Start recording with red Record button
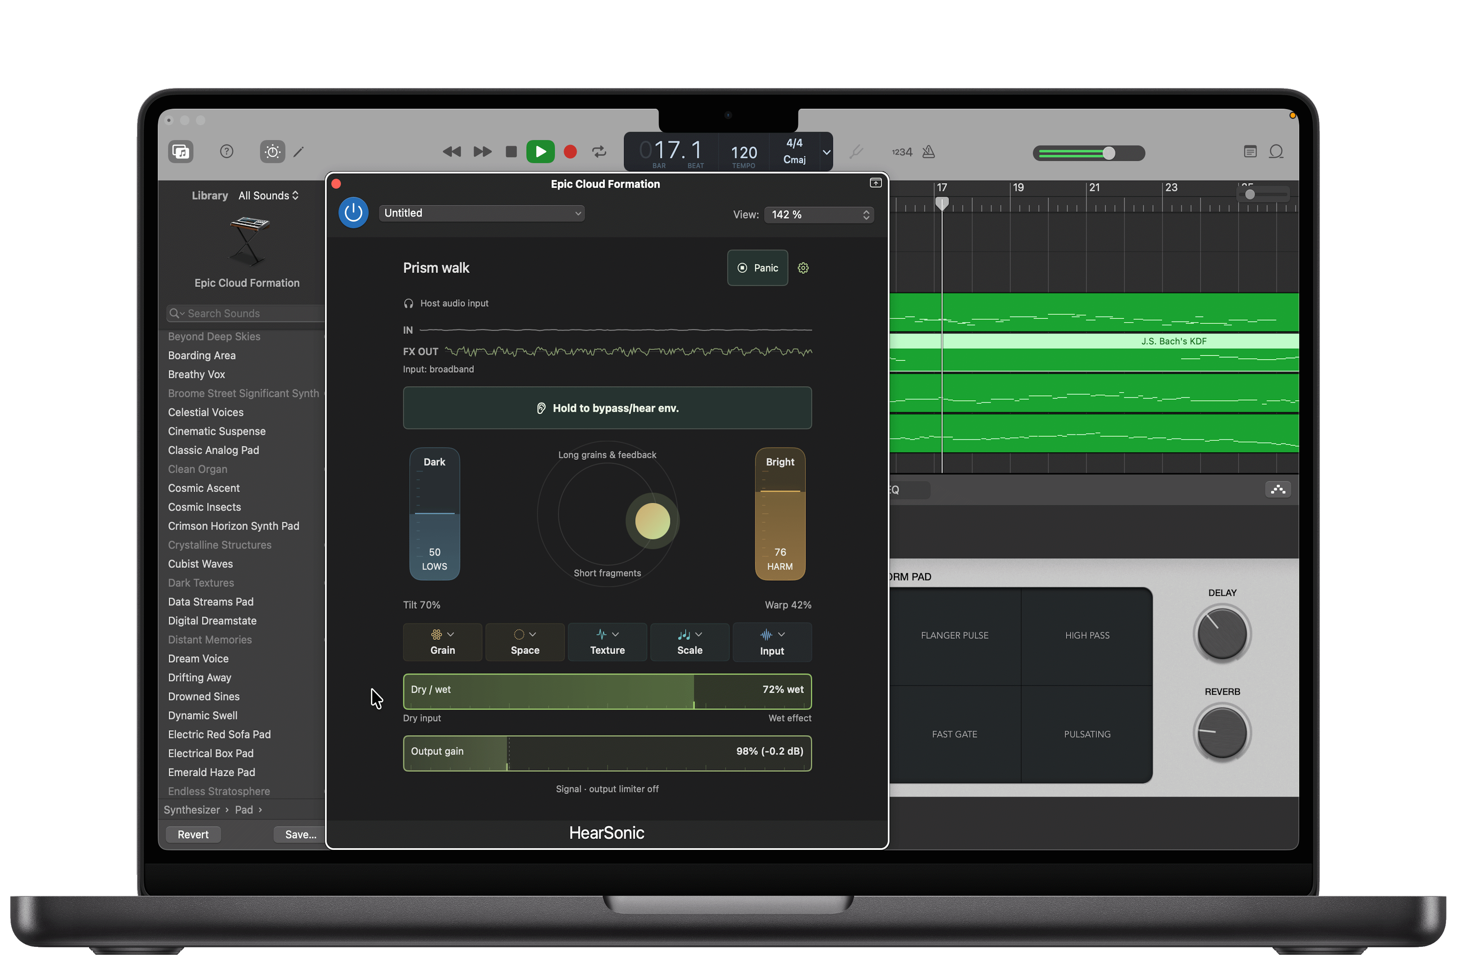Viewport: 1457px width, 959px height. pos(570,151)
